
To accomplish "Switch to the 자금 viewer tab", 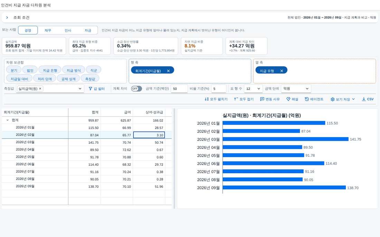I will [x=88, y=30].
